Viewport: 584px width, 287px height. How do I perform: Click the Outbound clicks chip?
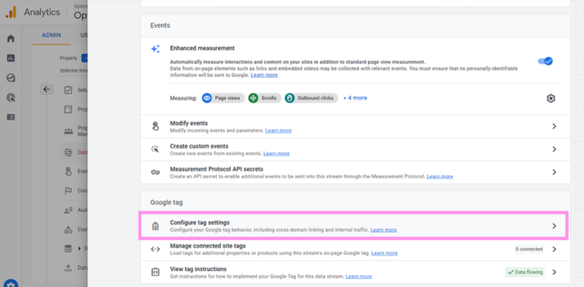pyautogui.click(x=311, y=98)
